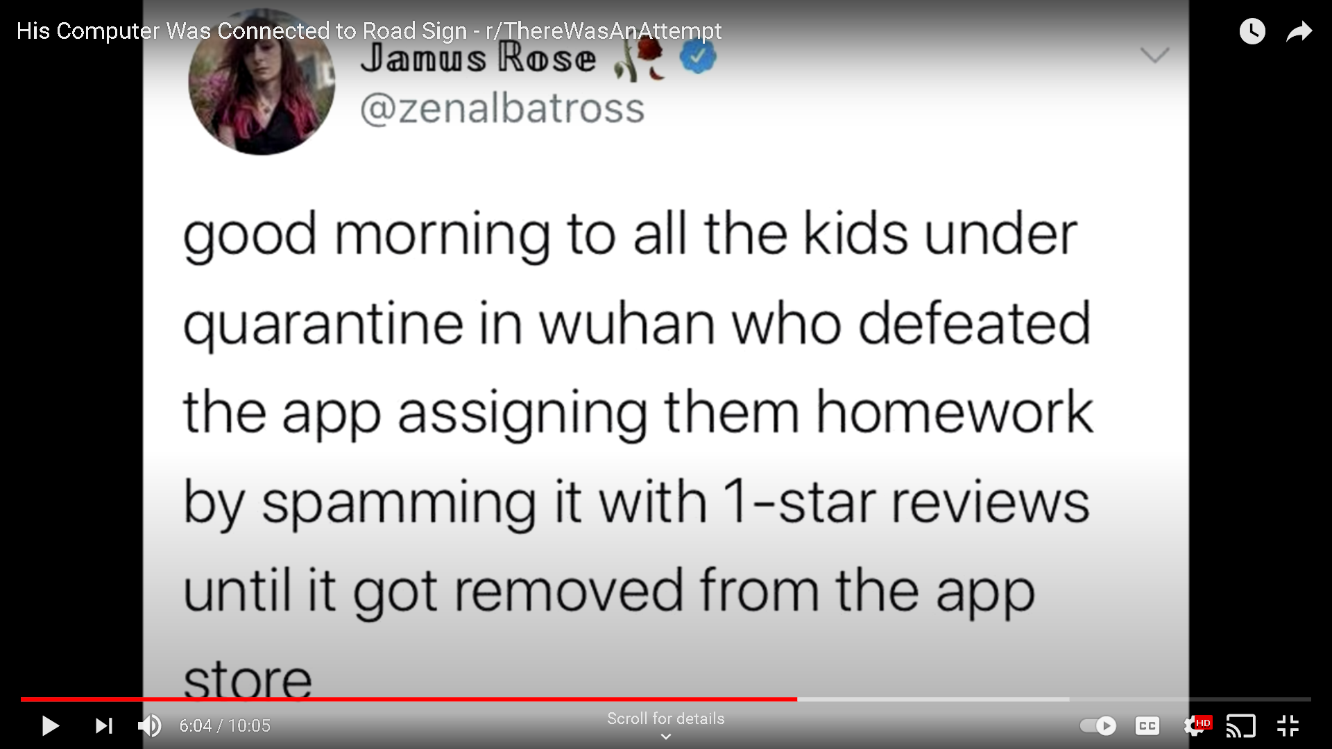Mute the video volume
The height and width of the screenshot is (749, 1332).
click(x=150, y=726)
